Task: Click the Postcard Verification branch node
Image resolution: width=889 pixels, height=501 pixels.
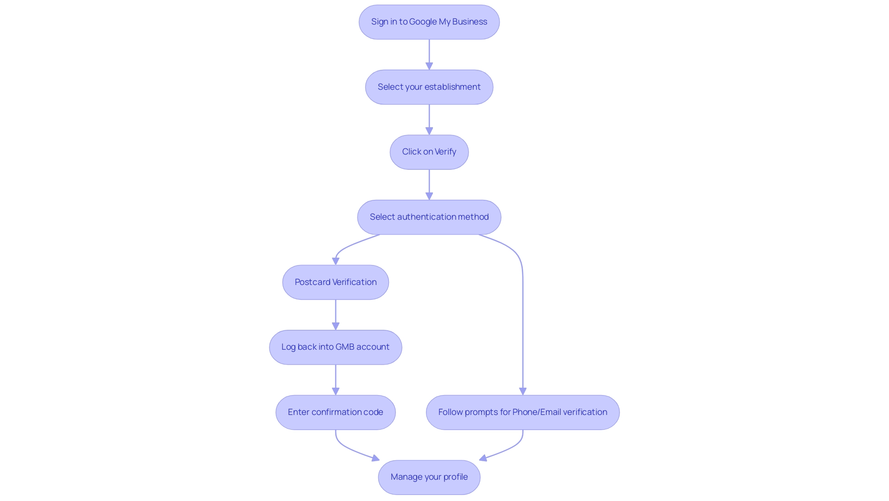Action: coord(335,281)
